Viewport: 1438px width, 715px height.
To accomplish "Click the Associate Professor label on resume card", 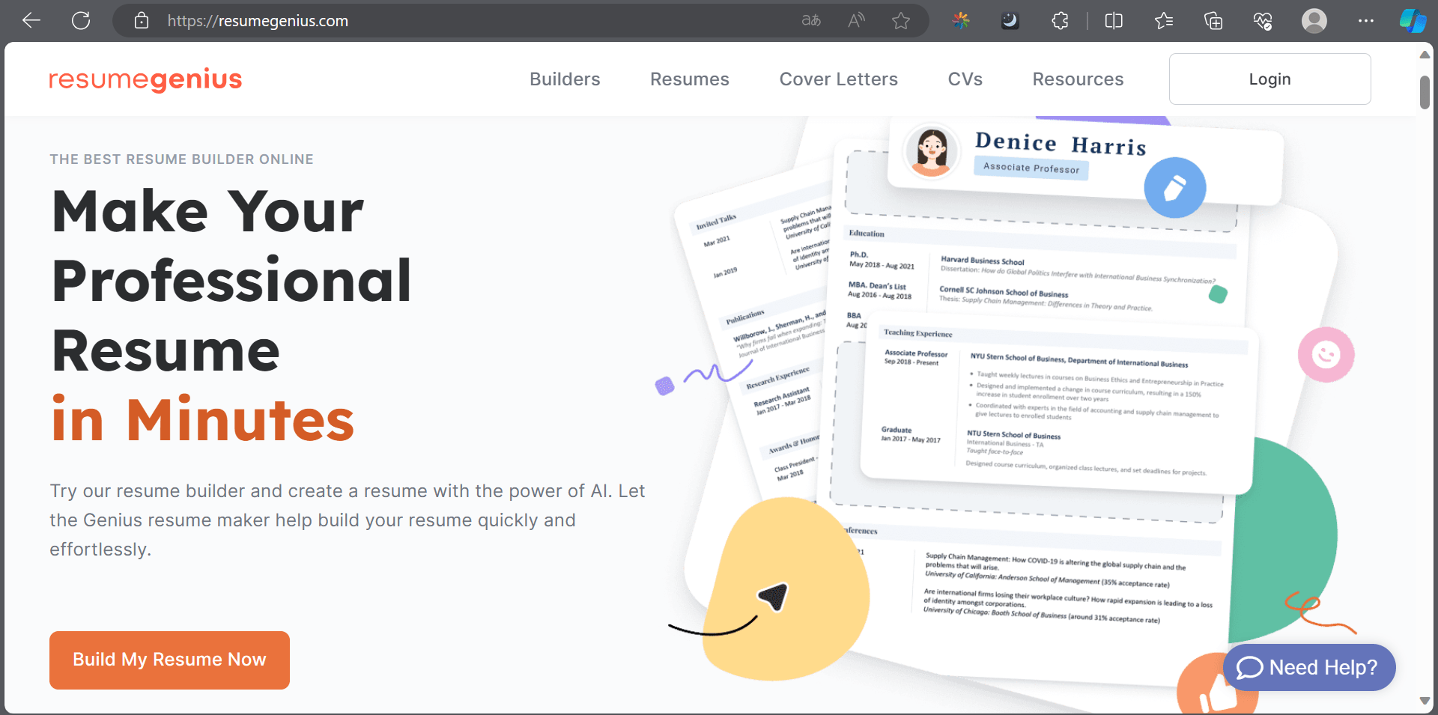I will coord(1031,168).
